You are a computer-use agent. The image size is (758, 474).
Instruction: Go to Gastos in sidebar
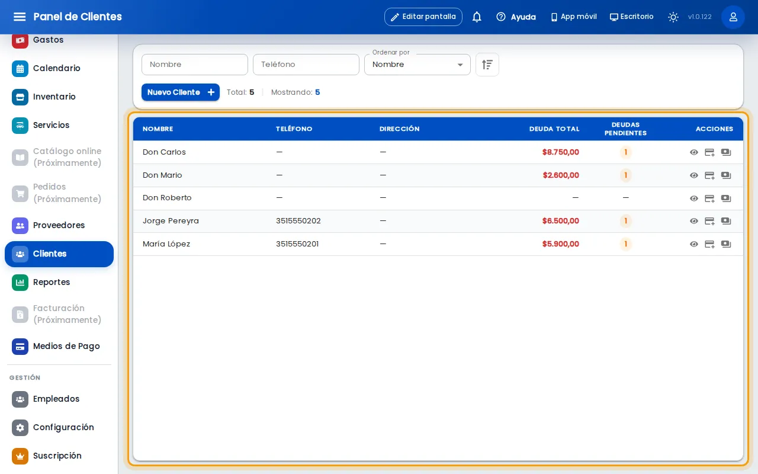pos(59,40)
